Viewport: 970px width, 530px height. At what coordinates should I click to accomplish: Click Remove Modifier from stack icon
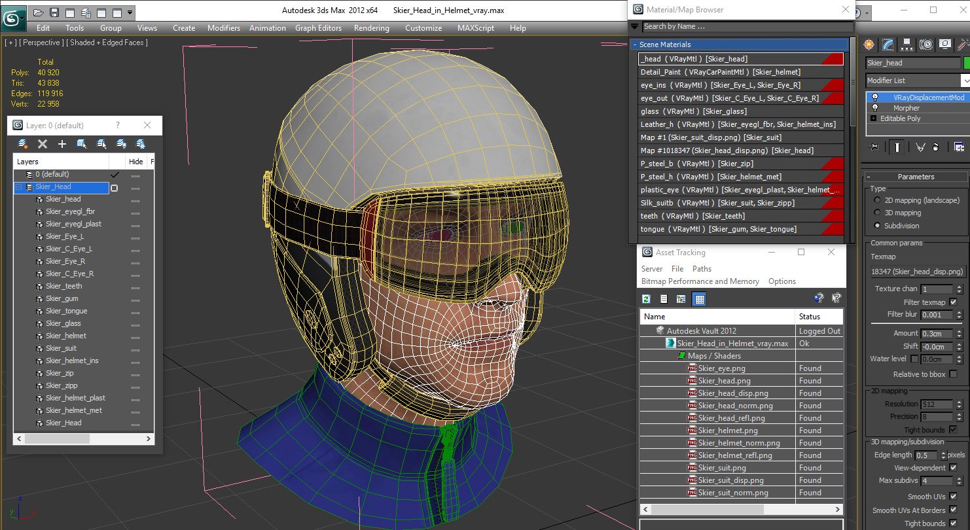pos(936,147)
